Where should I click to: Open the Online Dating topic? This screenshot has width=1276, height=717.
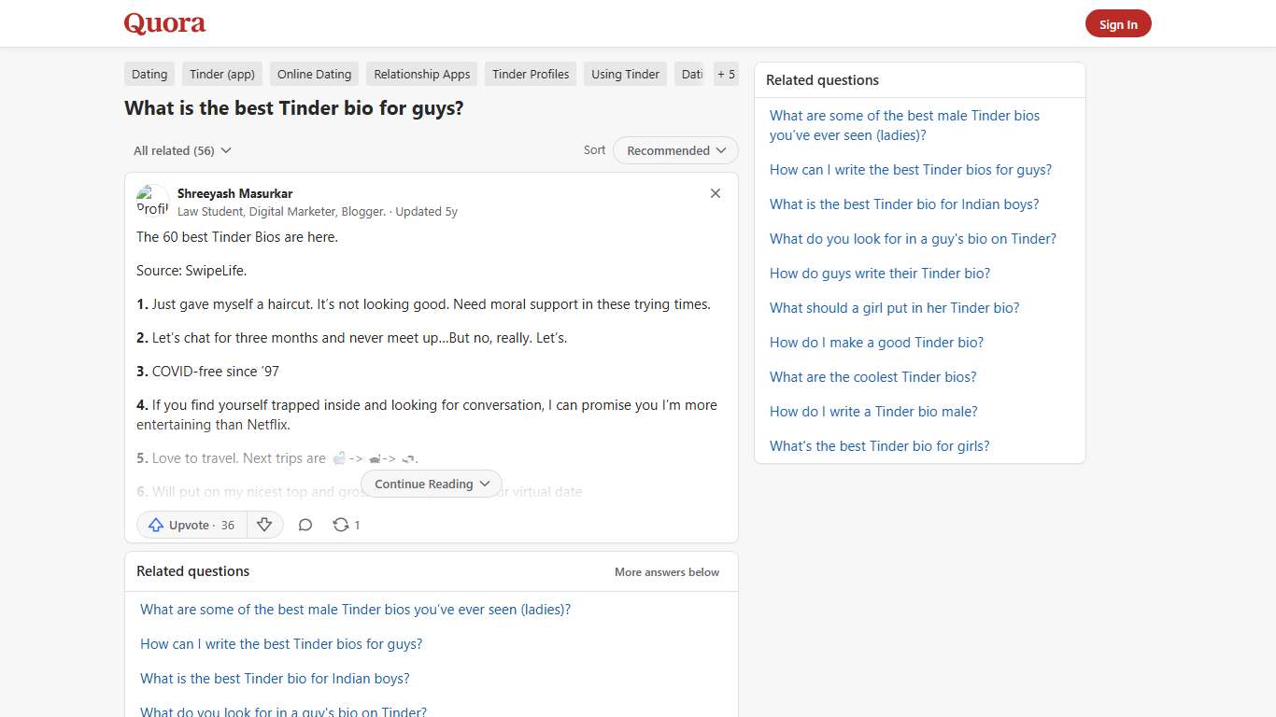click(x=314, y=74)
